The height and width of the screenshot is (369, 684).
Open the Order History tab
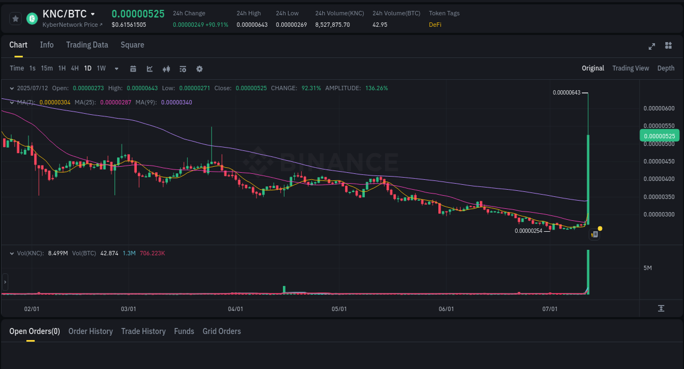tap(90, 331)
